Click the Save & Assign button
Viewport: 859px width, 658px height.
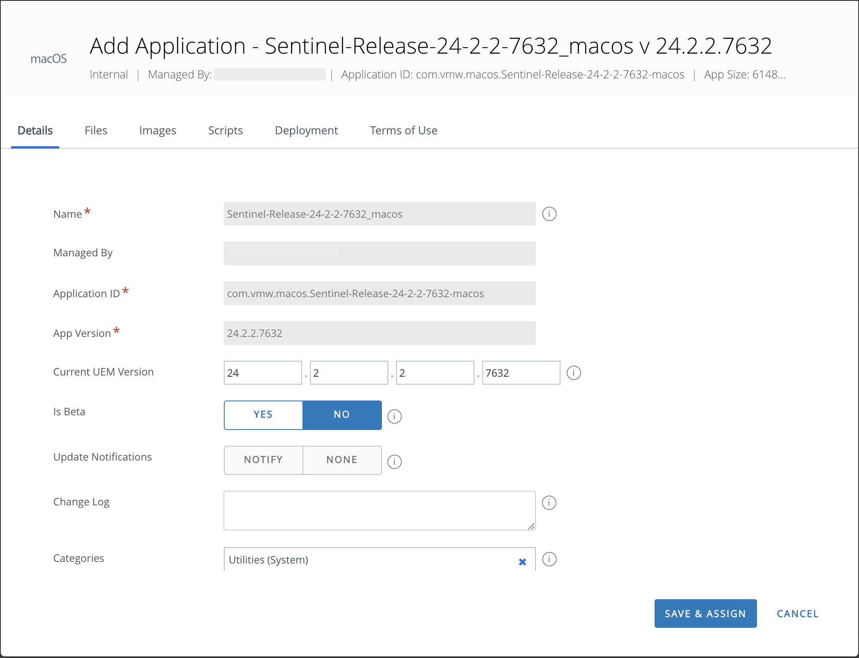(705, 613)
